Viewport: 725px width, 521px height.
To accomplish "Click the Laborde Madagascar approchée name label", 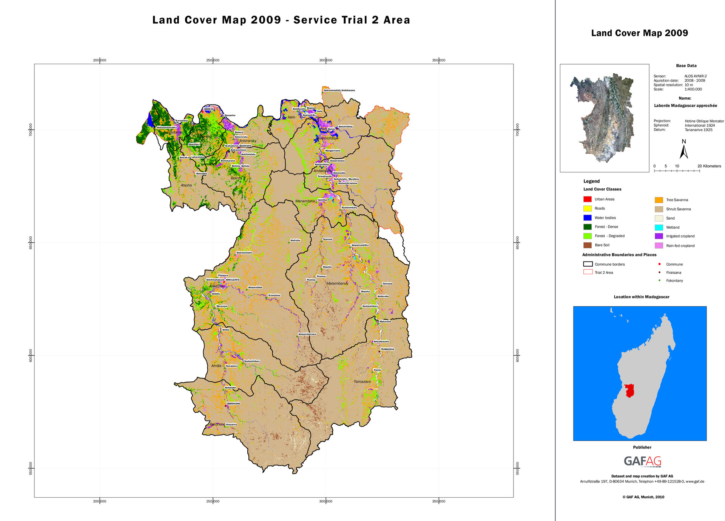I will pyautogui.click(x=685, y=106).
